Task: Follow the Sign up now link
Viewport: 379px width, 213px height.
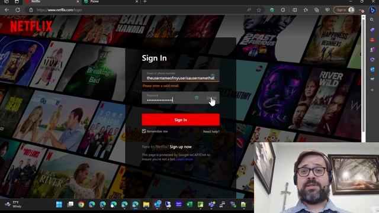Action: coord(181,147)
